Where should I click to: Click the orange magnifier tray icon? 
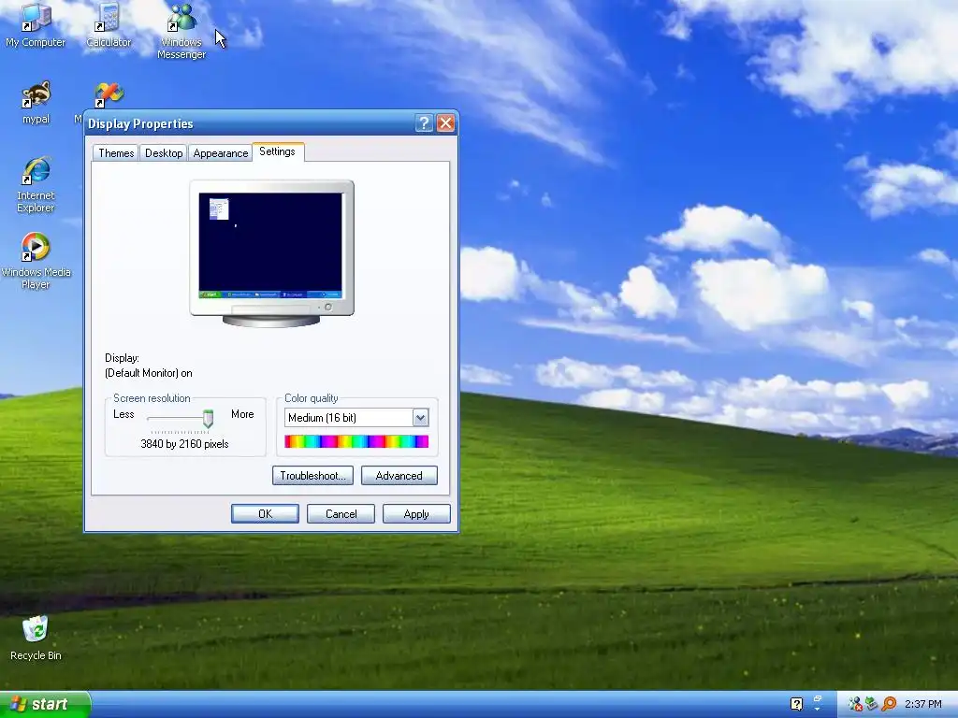click(x=889, y=704)
